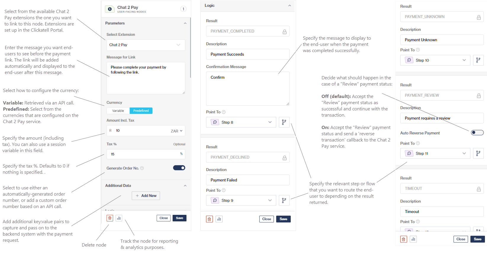Image resolution: width=487 pixels, height=256 pixels.
Task: Click the branch icon next to Step 9
Action: [x=284, y=200]
